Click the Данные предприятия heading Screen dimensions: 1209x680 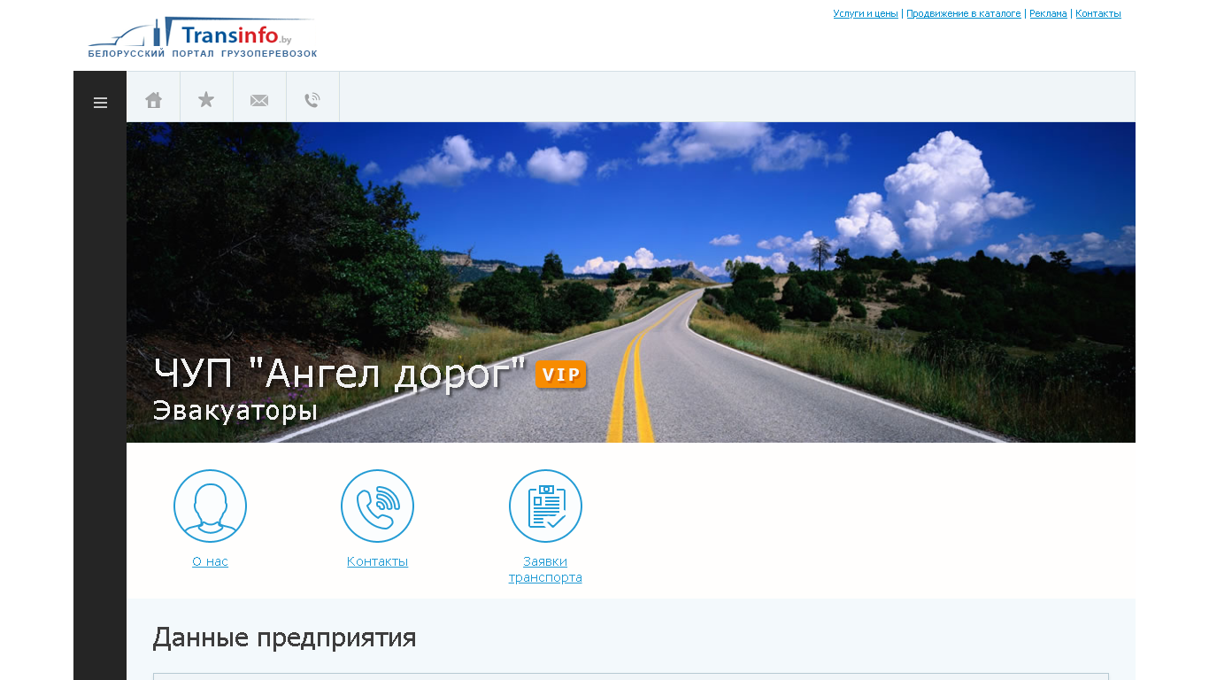click(x=284, y=638)
